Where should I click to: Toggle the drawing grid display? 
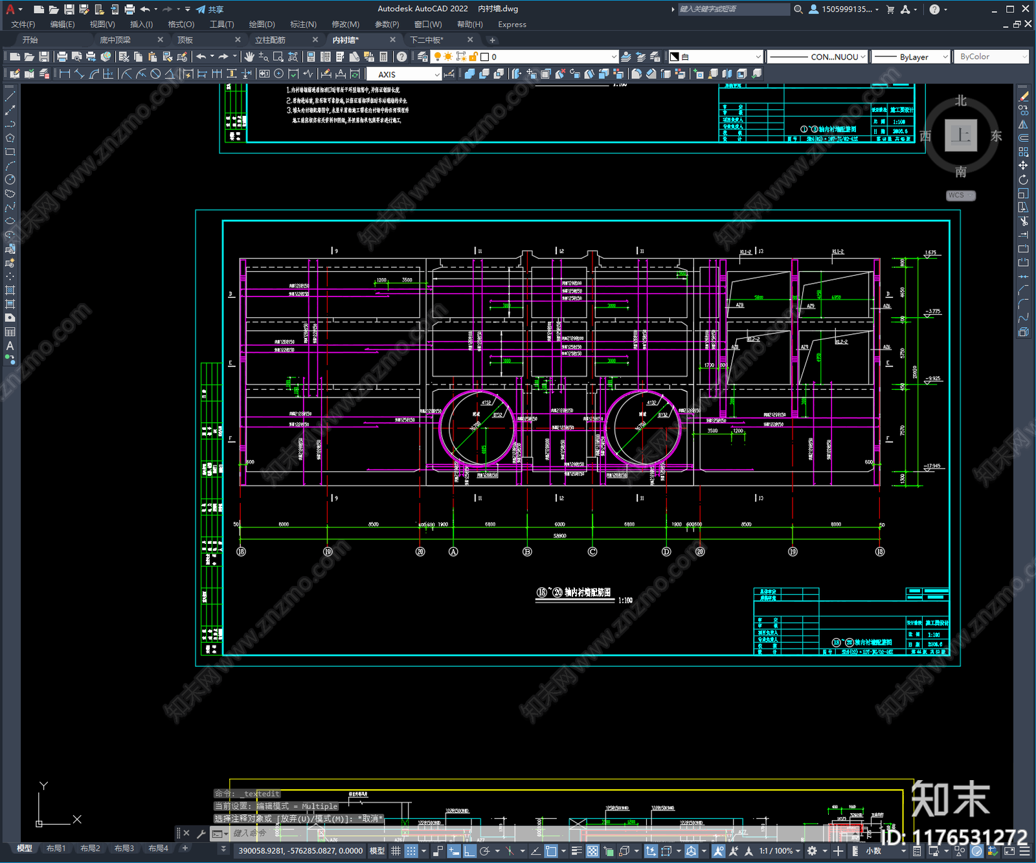[396, 851]
